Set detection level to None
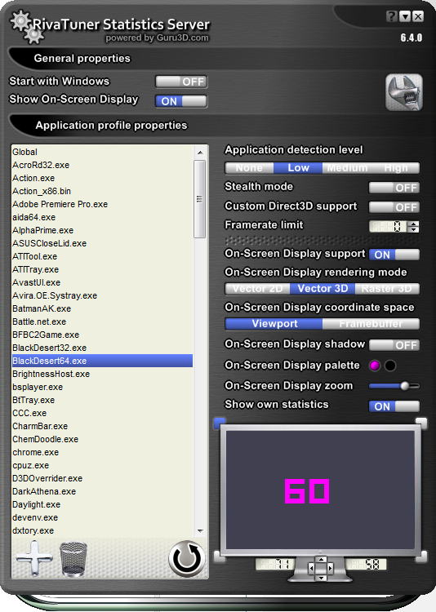 [249, 168]
